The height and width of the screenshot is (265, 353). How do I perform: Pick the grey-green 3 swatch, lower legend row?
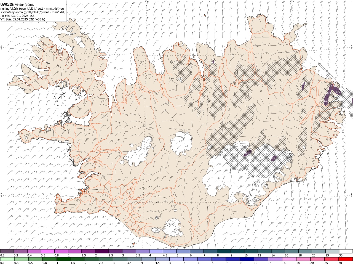[x=120, y=259]
